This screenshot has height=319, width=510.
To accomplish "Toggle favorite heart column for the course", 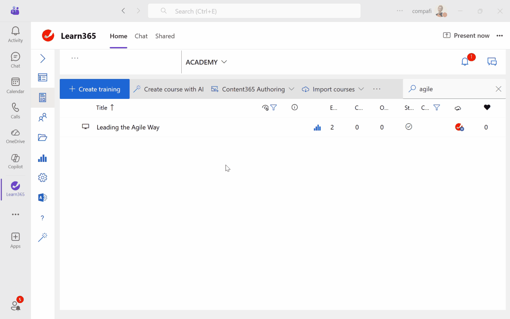I will 487,107.
